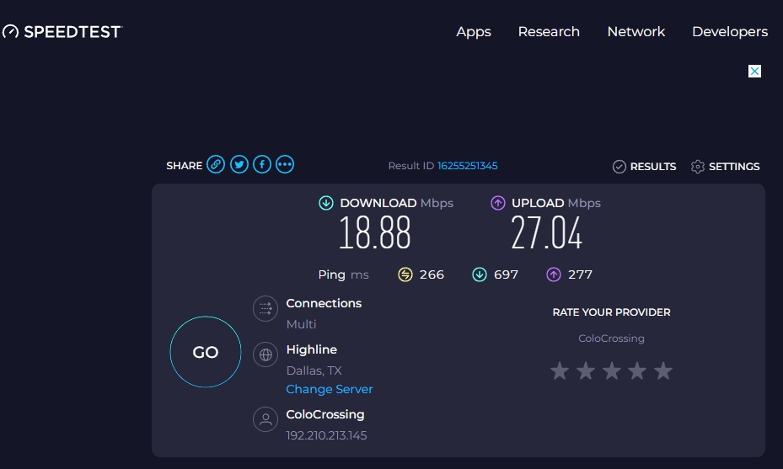Screen dimensions: 783x469
Task: Click the globe server icon beside Highline
Action: (x=265, y=354)
